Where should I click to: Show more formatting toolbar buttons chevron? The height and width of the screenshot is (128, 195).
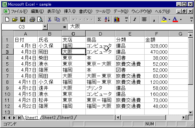coord(192,19)
